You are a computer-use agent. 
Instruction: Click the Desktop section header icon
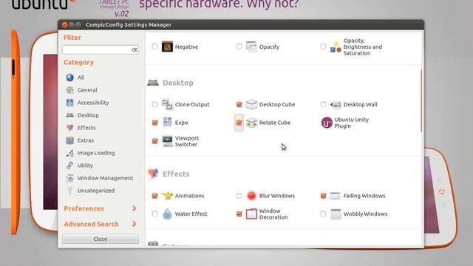click(x=153, y=83)
